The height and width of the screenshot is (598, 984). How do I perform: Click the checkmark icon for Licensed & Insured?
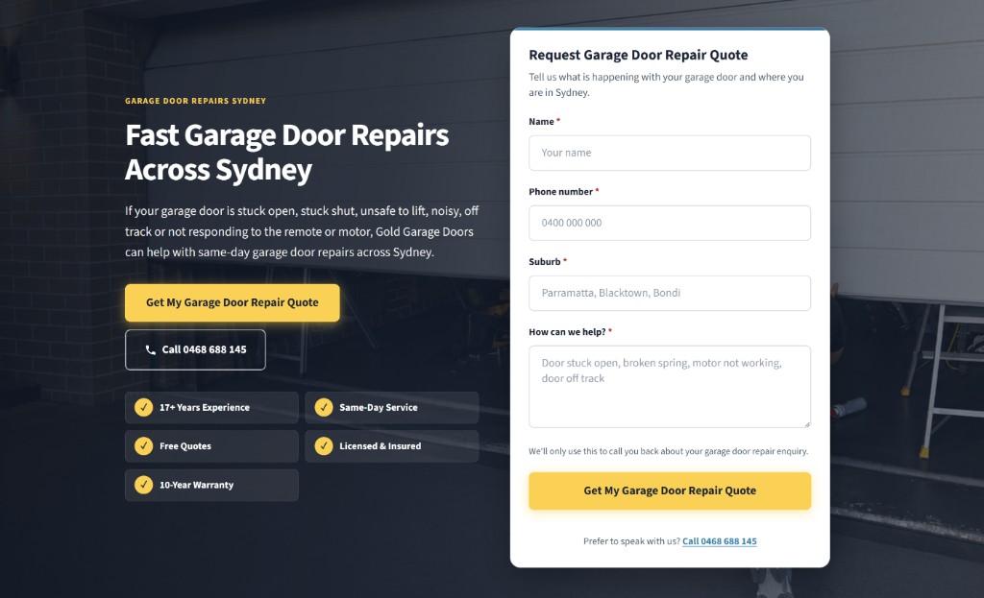coord(324,446)
